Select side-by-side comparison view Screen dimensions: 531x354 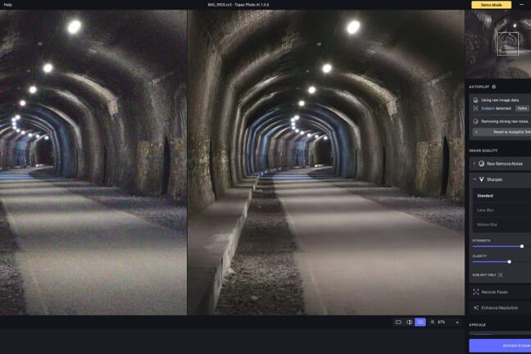coord(420,322)
